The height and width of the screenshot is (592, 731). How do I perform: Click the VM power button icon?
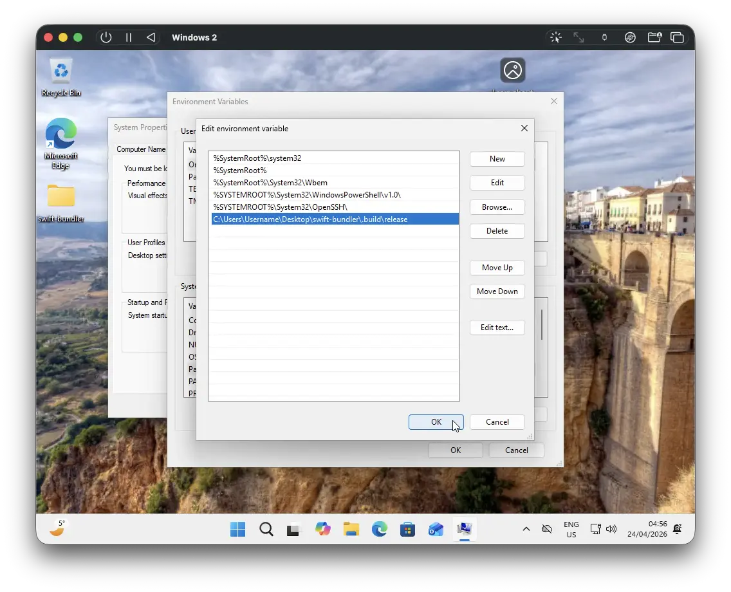tap(106, 37)
